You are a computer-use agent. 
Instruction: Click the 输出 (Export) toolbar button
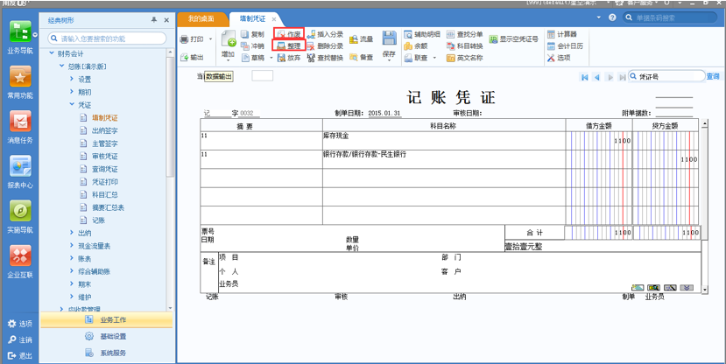point(192,58)
